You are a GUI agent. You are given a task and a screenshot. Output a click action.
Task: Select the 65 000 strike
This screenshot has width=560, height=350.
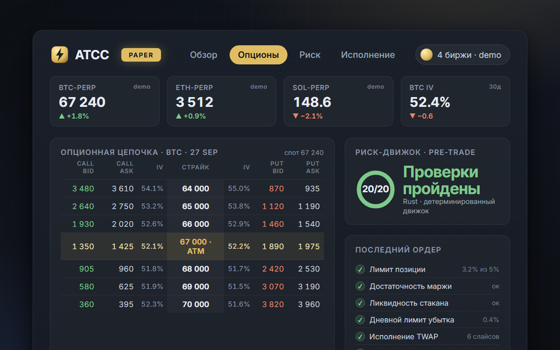pyautogui.click(x=196, y=206)
